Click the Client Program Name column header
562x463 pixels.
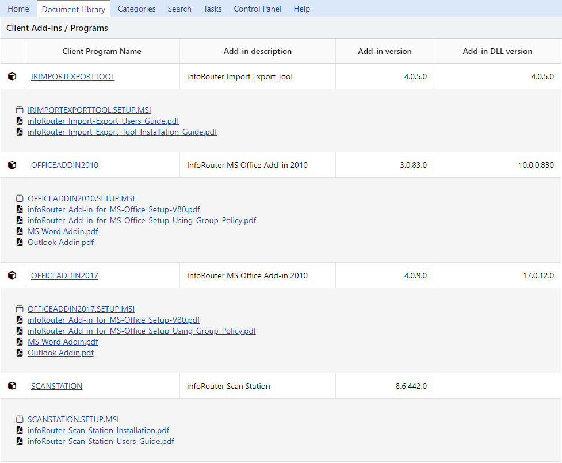coord(102,51)
